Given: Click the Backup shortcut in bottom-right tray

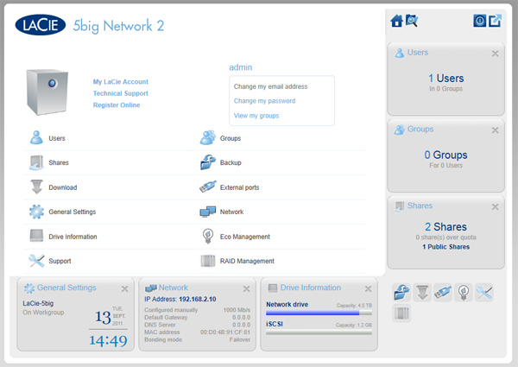Looking at the screenshot, I should click(x=402, y=293).
